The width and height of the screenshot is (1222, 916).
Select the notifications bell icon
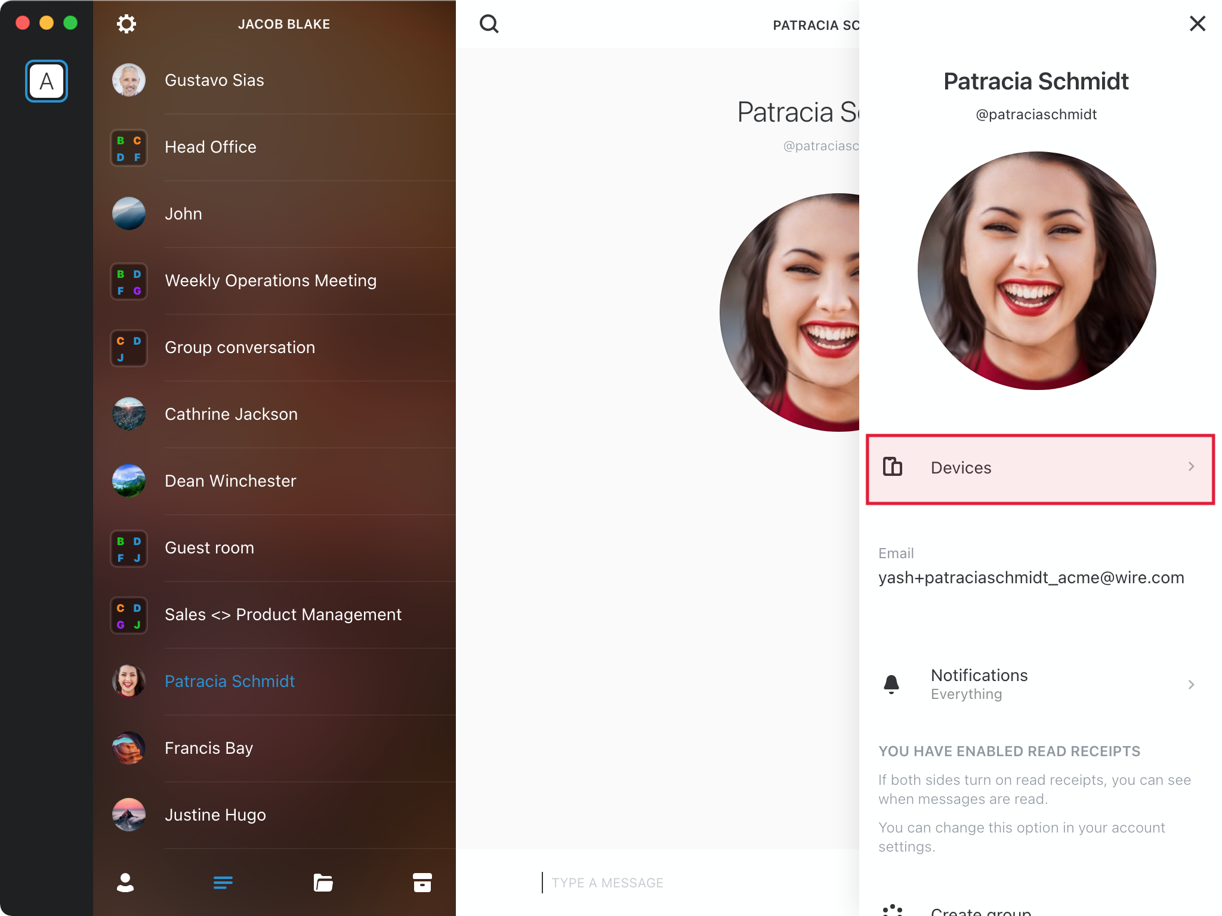[892, 683]
